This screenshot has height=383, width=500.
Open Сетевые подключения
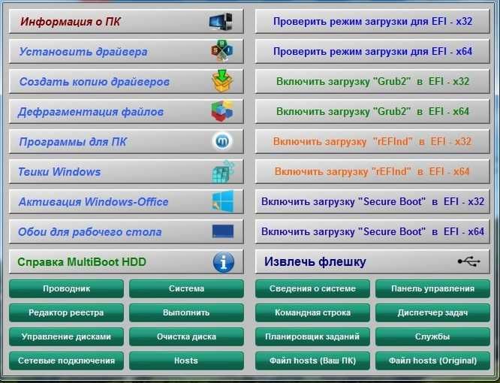(66, 360)
